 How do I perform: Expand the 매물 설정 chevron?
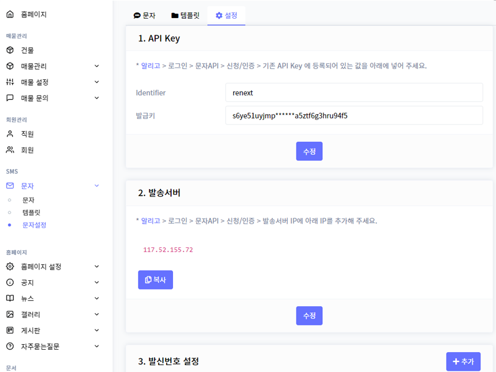pos(97,82)
